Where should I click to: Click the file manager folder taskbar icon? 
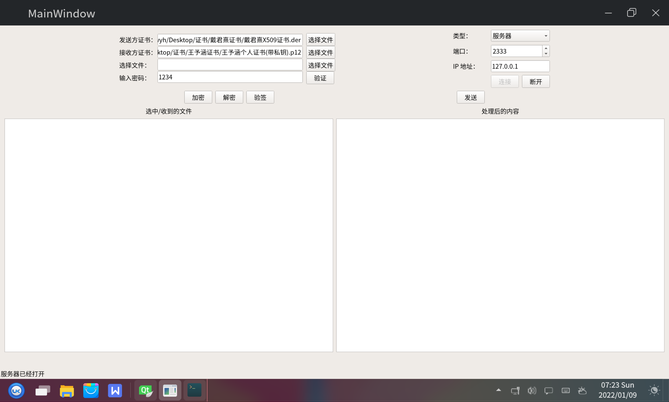click(x=67, y=390)
